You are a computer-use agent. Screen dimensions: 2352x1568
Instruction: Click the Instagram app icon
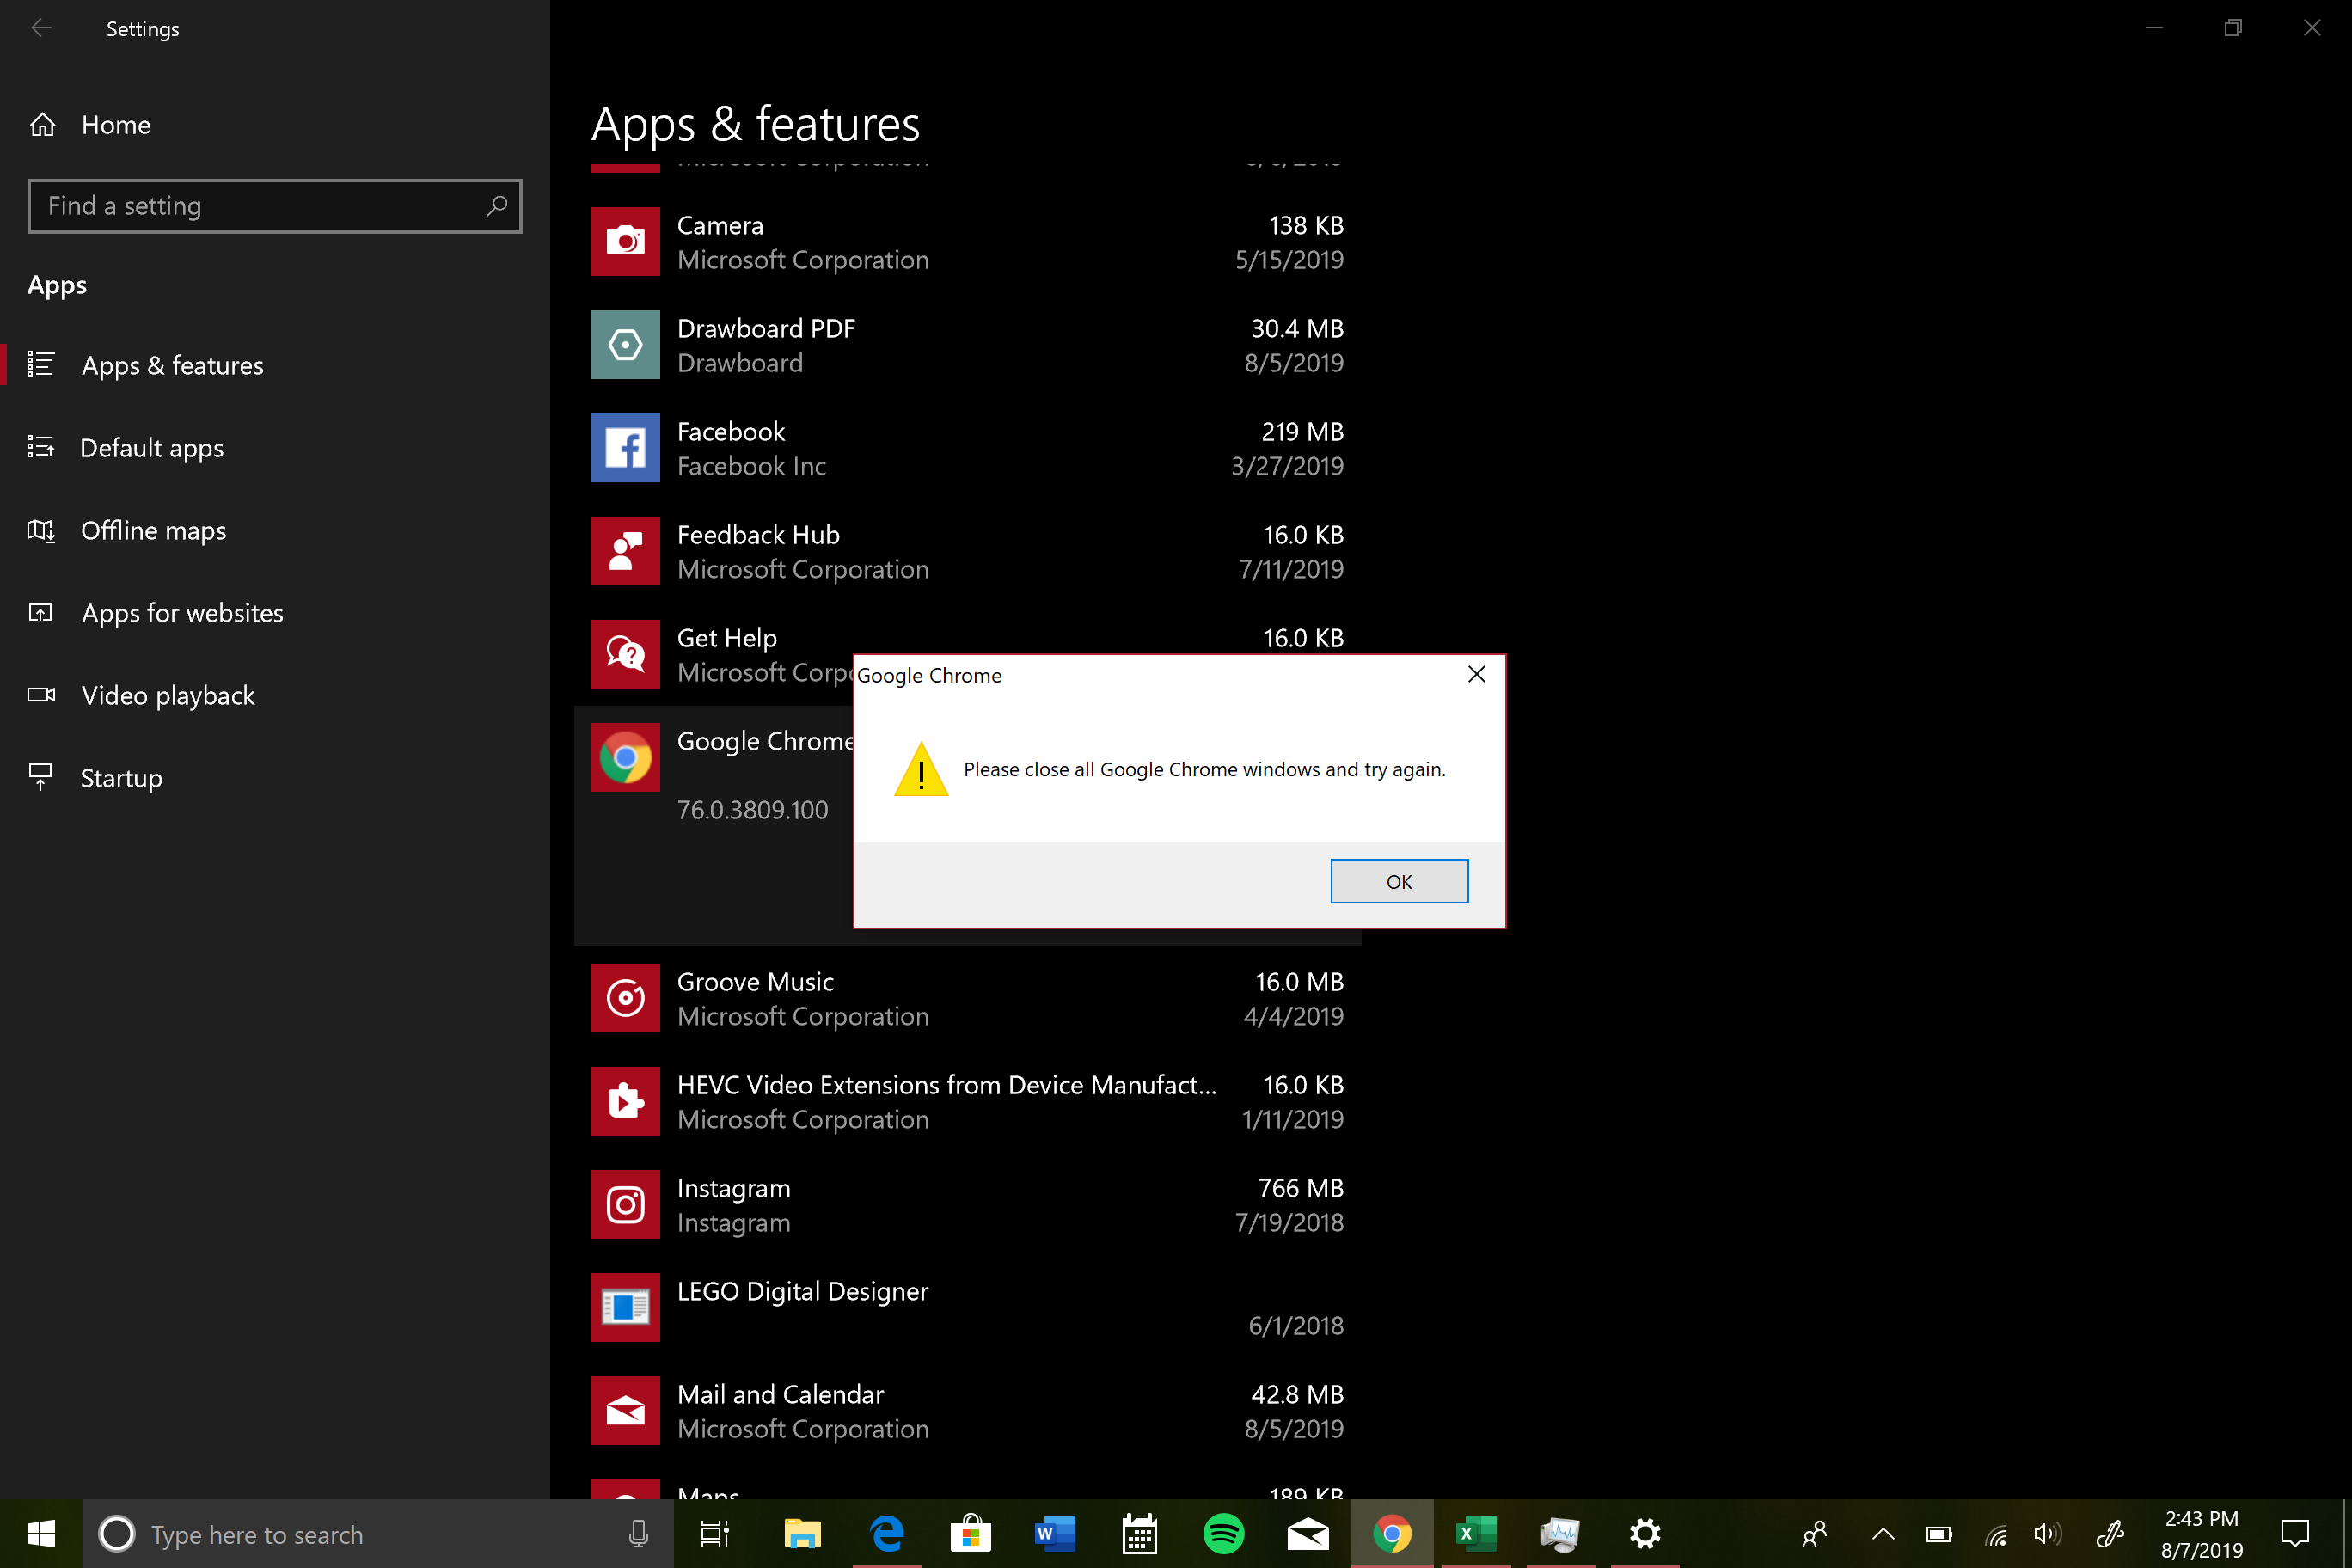(625, 1204)
